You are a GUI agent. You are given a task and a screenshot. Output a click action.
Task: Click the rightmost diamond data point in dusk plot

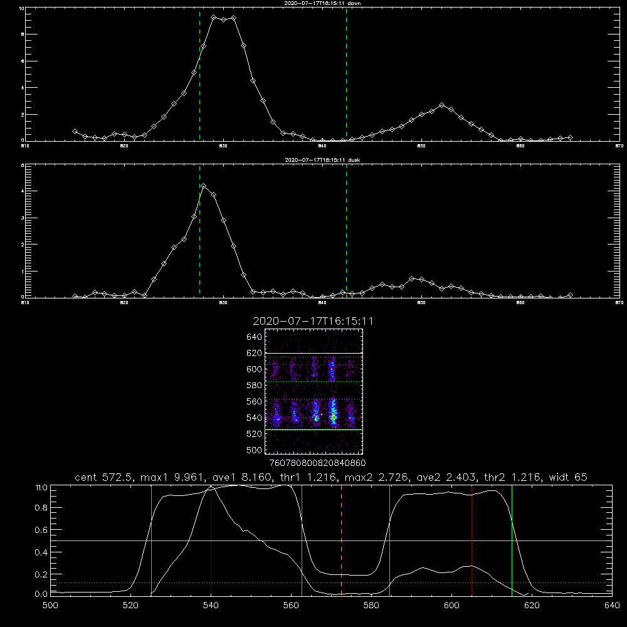point(570,295)
